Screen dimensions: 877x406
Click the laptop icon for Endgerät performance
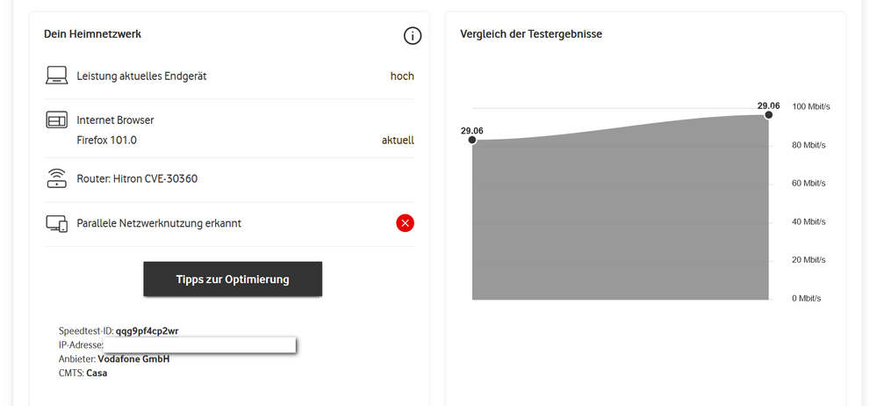click(x=57, y=76)
